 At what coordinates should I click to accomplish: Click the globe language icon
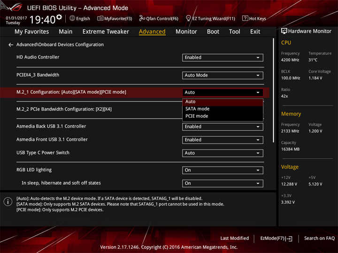click(72, 18)
